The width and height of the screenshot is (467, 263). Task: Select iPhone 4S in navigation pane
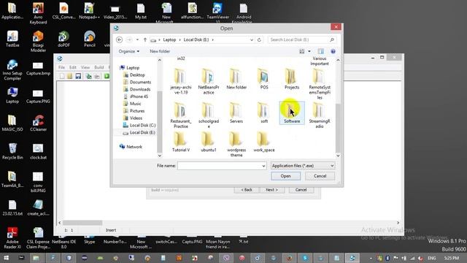click(139, 96)
